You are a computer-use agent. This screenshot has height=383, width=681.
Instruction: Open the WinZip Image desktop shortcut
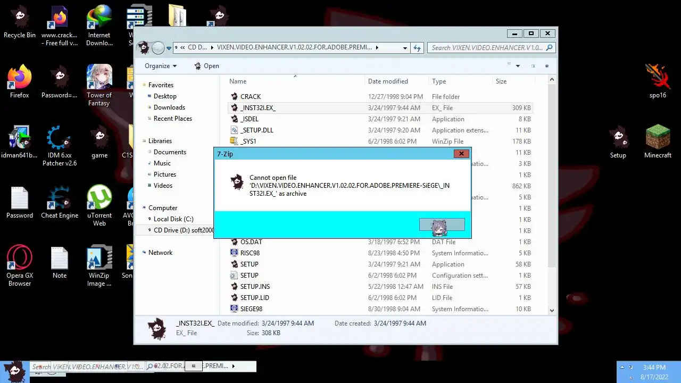tap(99, 266)
